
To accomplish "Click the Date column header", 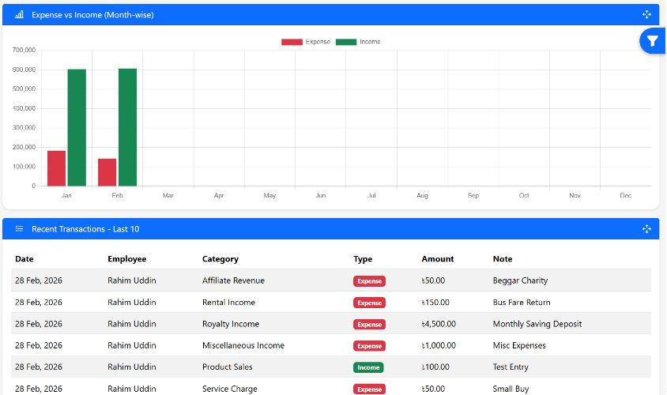I will (x=24, y=259).
